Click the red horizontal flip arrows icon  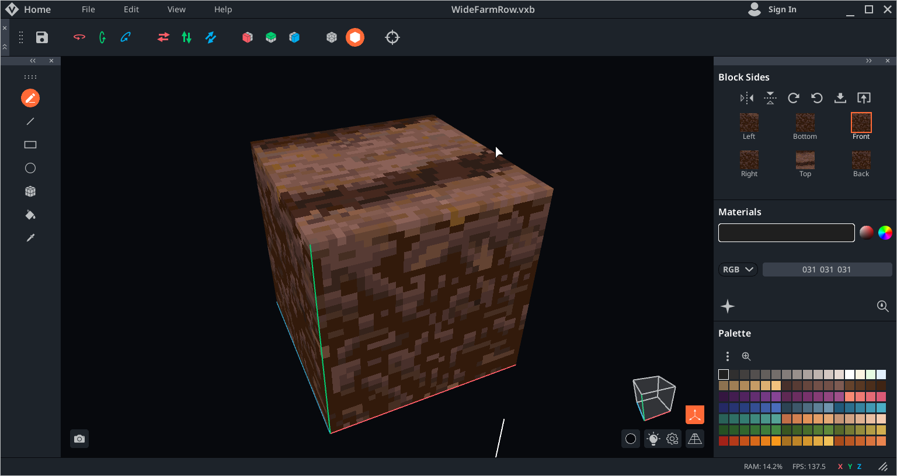click(164, 37)
